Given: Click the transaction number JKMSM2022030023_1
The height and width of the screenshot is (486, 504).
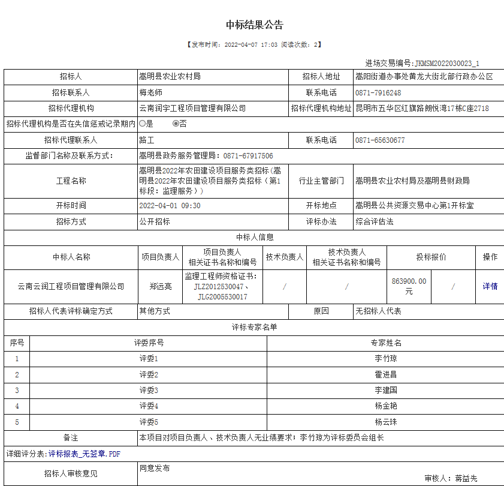Looking at the screenshot, I should 446,63.
